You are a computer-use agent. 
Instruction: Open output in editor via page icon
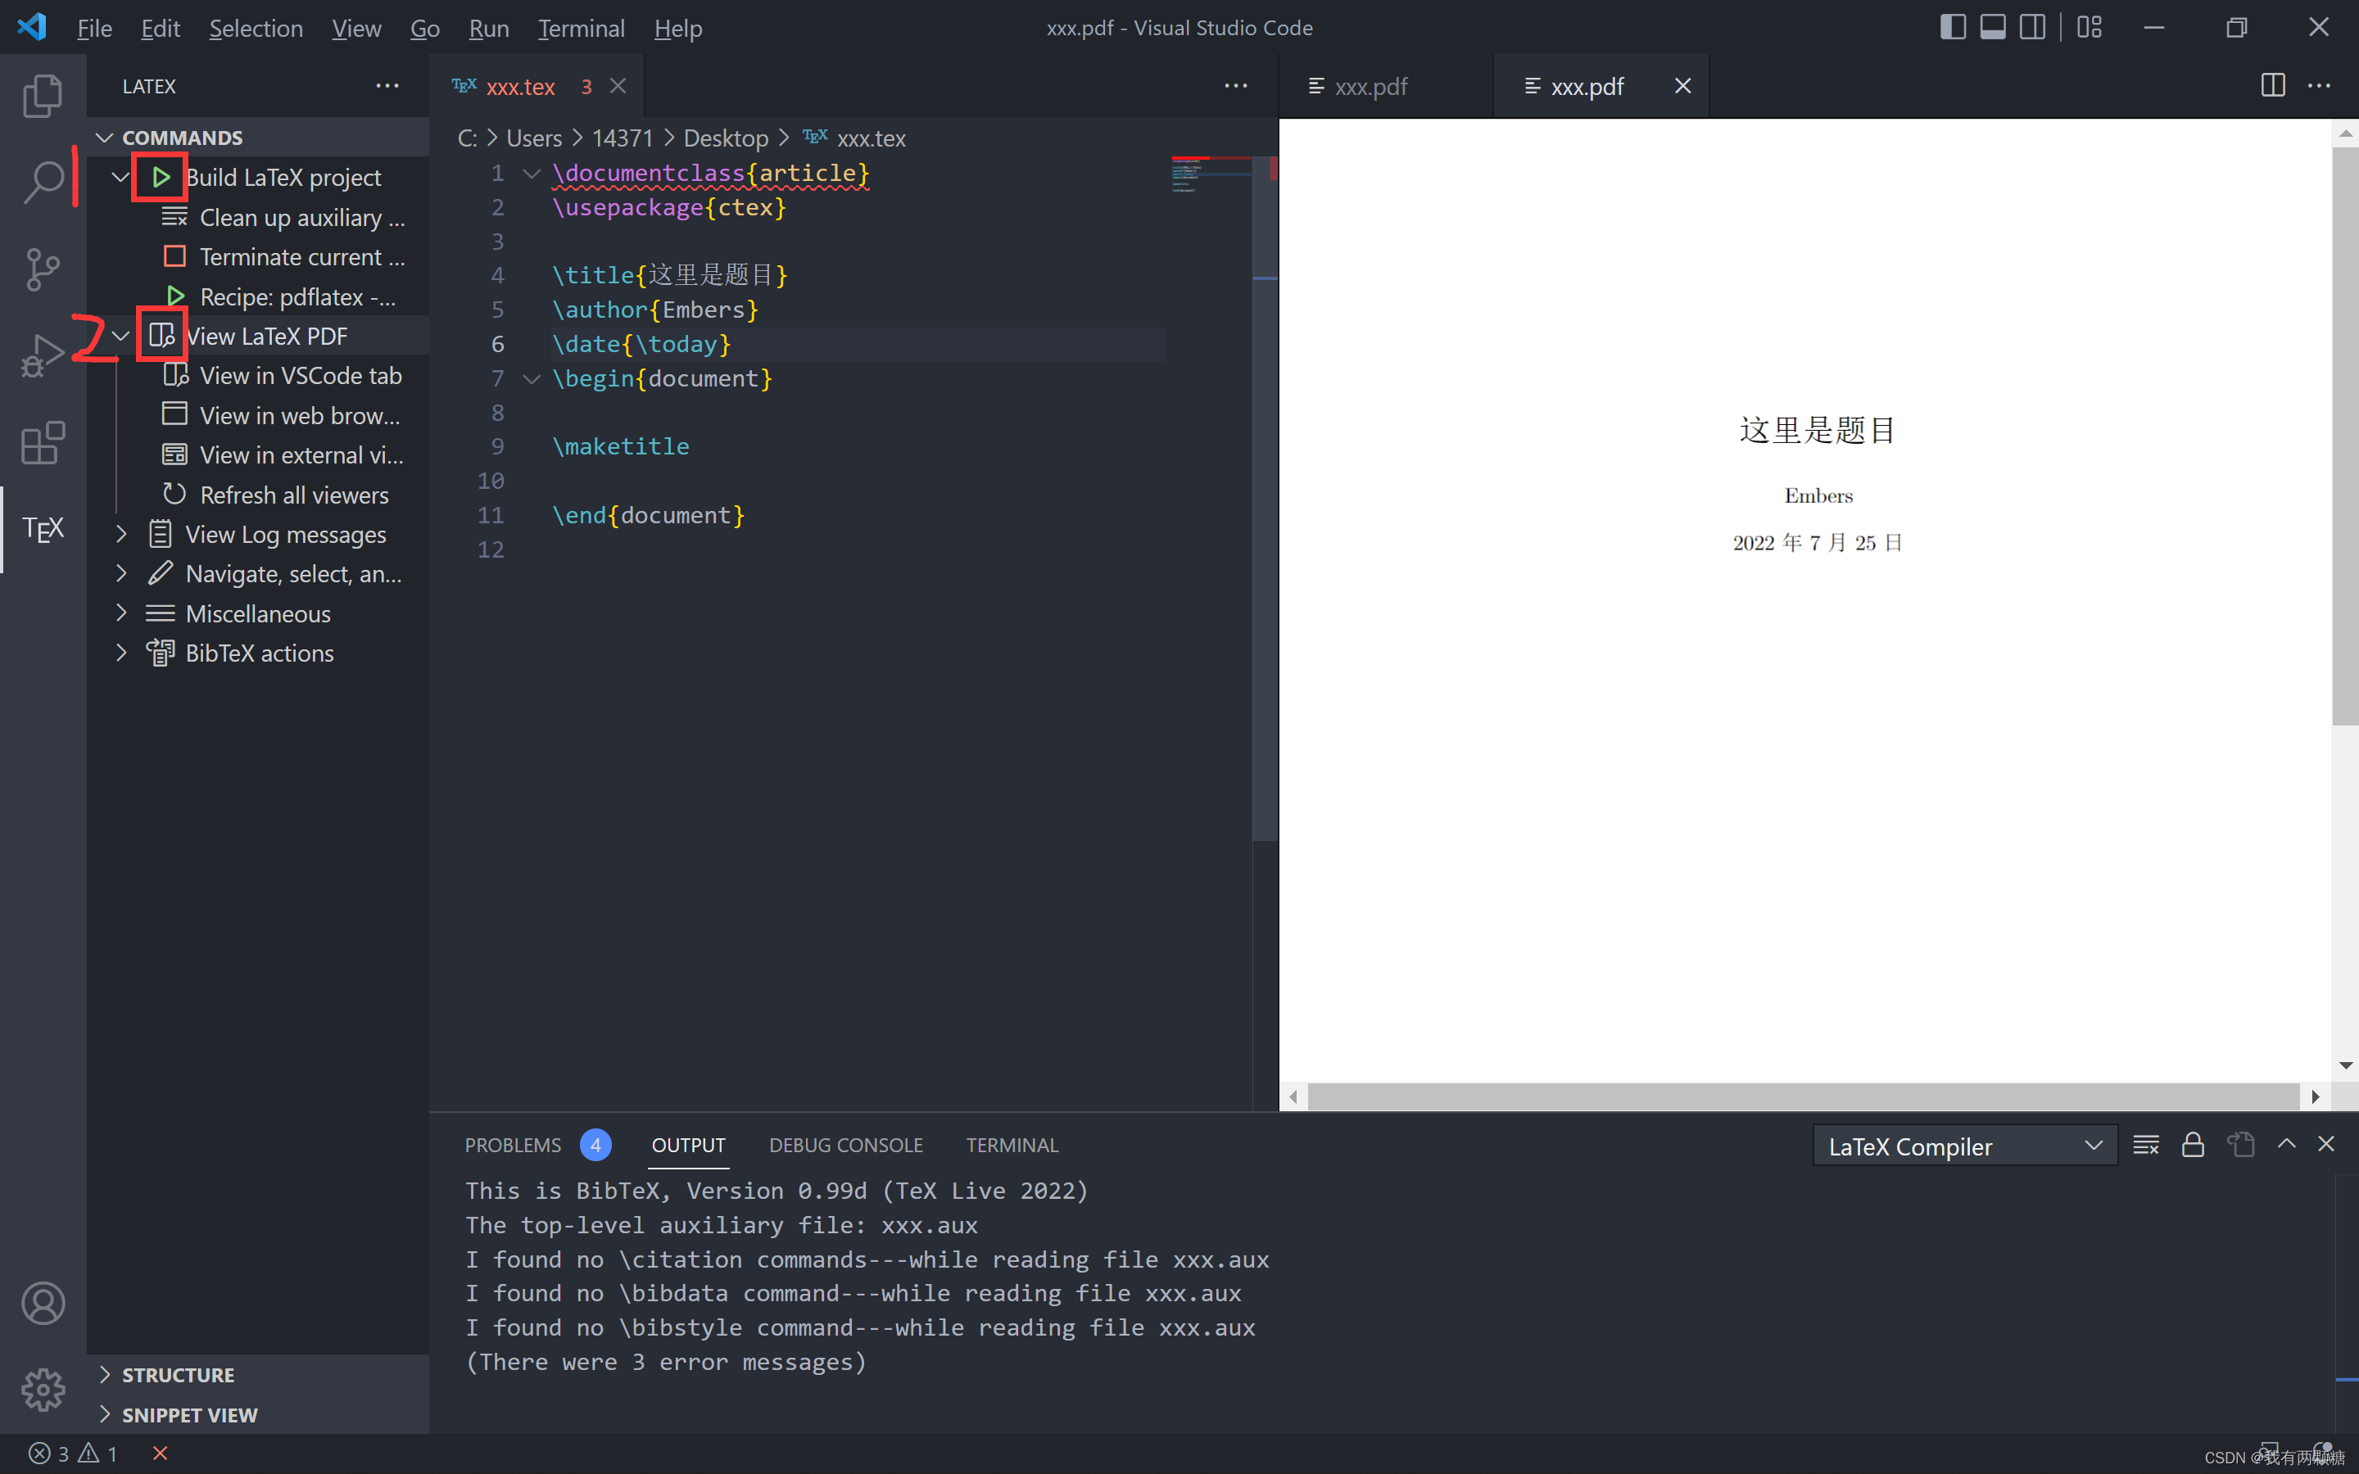coord(2240,1145)
